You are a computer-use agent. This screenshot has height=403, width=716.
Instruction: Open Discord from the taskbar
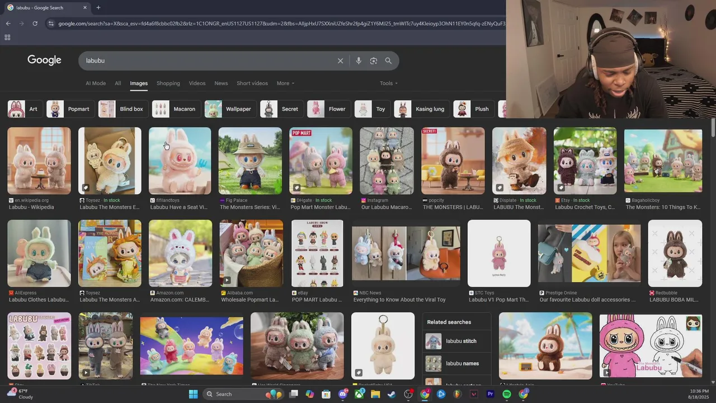pyautogui.click(x=343, y=394)
